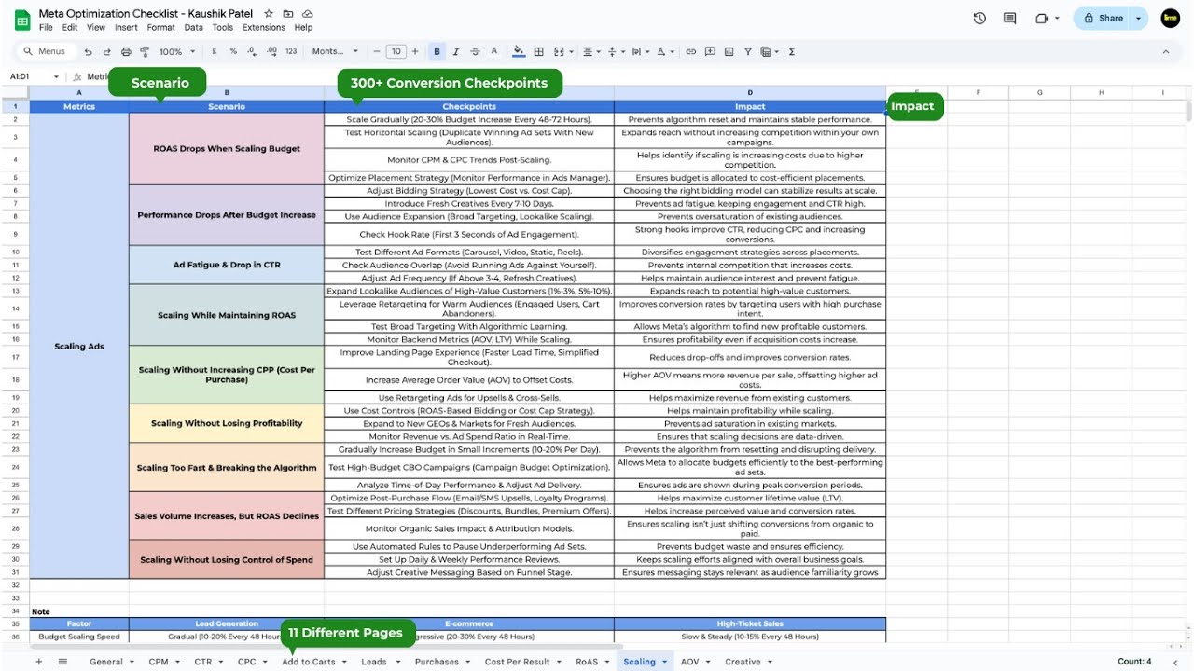Toggle strikethrough formatting
Viewport: 1194px width, 671px height.
pos(475,52)
